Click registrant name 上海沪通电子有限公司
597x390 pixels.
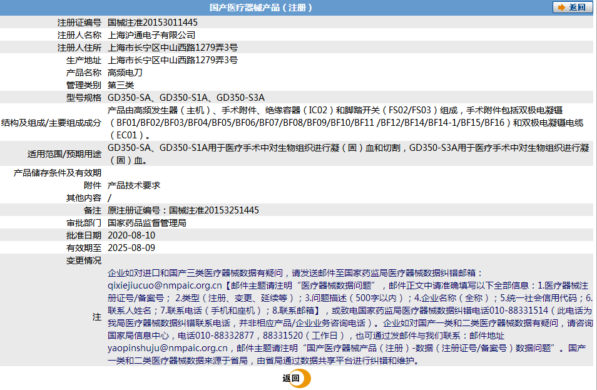click(151, 35)
